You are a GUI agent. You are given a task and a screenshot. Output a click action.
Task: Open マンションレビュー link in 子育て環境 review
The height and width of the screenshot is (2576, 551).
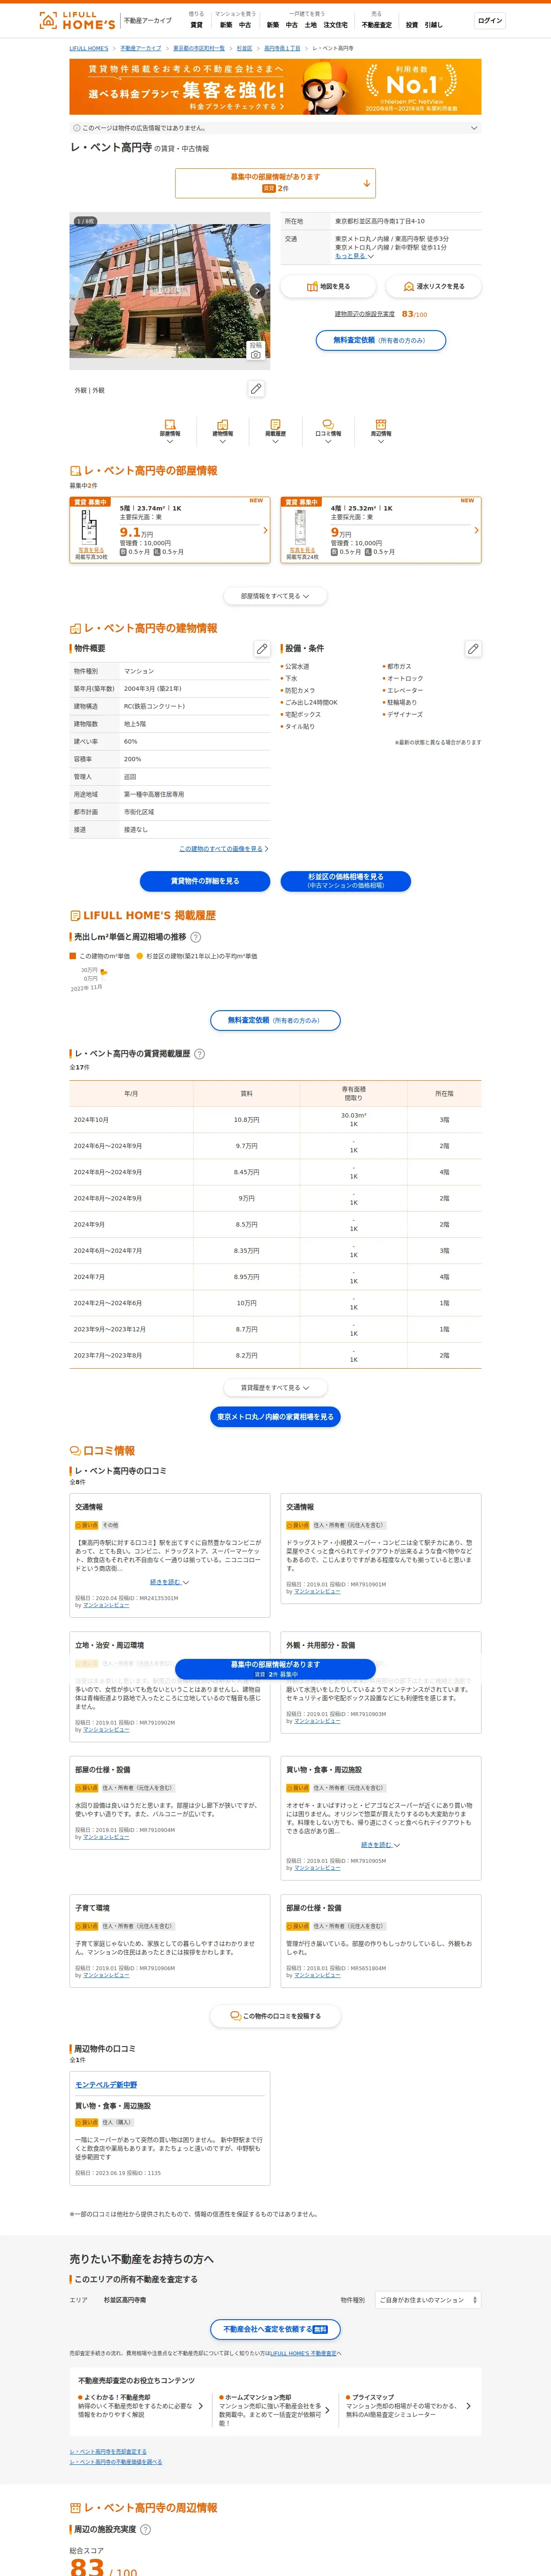tap(106, 1975)
